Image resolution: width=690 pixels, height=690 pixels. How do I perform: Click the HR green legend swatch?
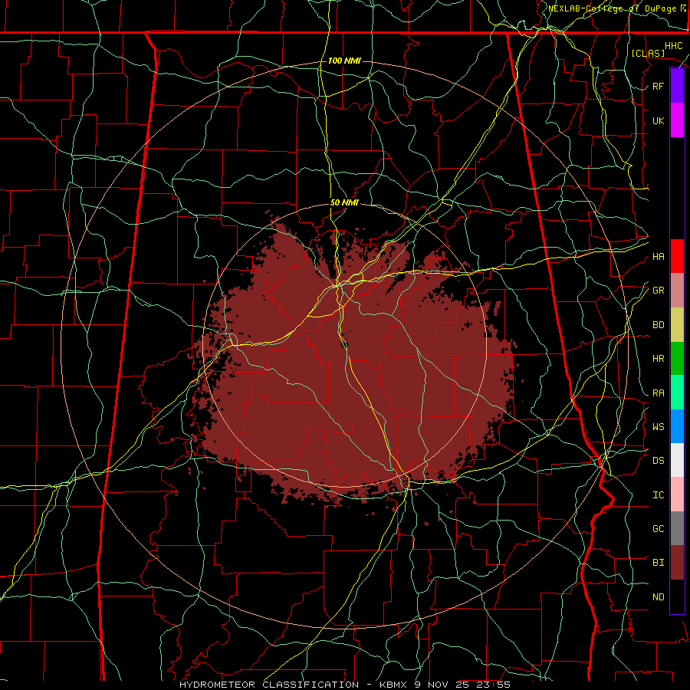point(677,359)
